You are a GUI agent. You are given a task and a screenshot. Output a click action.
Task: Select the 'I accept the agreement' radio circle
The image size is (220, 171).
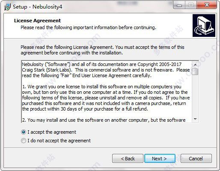coord(24,132)
